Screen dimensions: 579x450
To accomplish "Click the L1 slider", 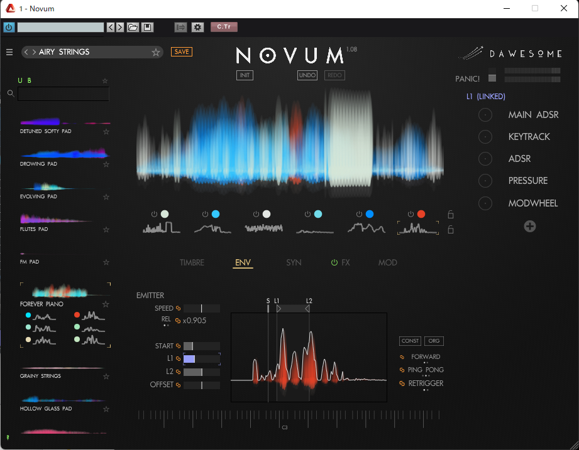I will [202, 358].
